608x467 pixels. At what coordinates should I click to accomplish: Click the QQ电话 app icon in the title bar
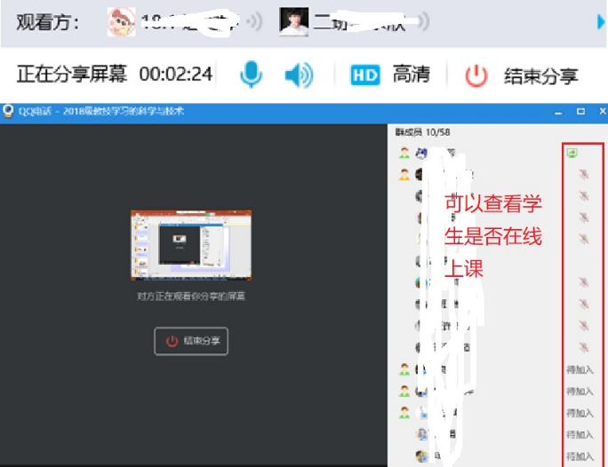pos(9,111)
